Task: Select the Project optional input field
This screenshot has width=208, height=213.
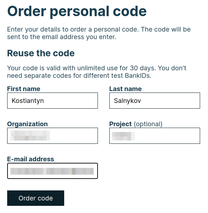Action: pos(155,136)
